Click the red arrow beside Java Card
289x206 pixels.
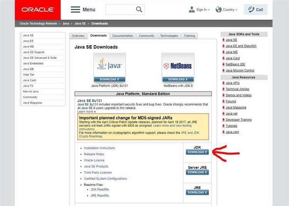pyautogui.click(x=223, y=58)
